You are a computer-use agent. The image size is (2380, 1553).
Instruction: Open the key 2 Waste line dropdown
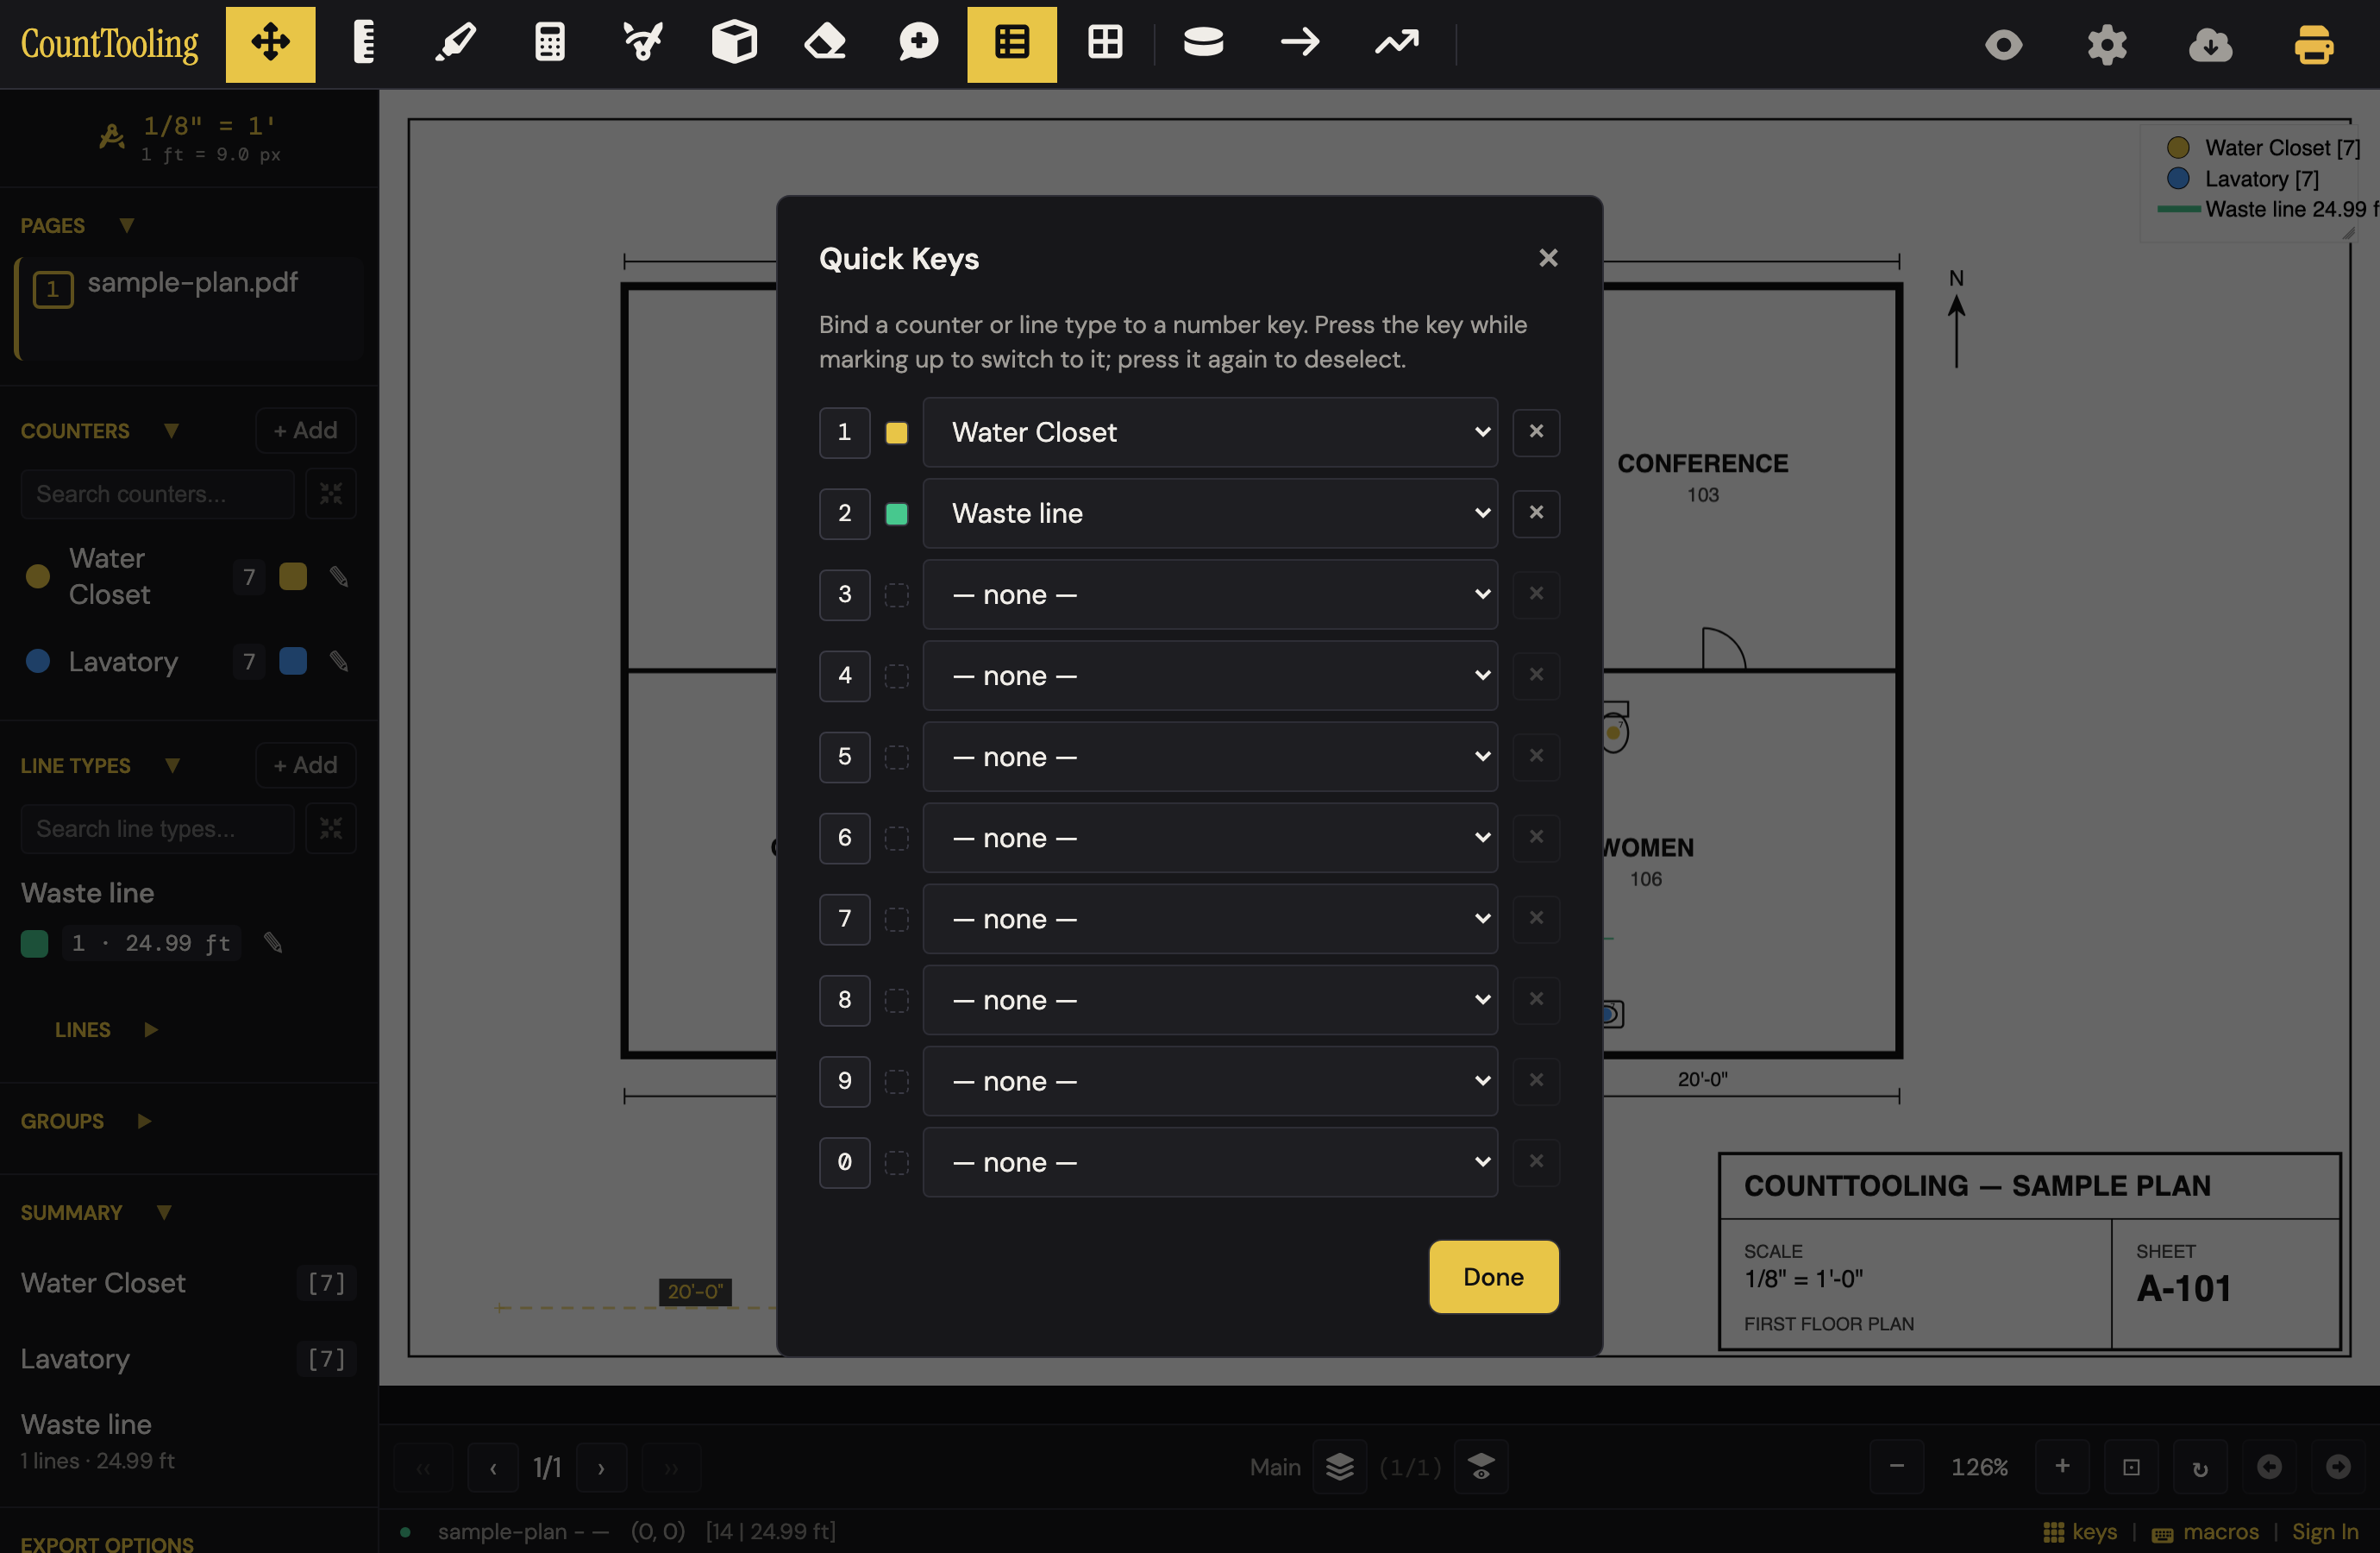pyautogui.click(x=1210, y=513)
